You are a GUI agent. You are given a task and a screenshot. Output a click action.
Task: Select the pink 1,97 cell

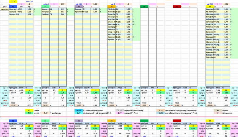[x=120, y=113]
